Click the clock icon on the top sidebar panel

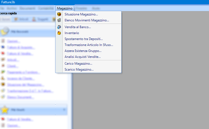[x=5, y=32]
